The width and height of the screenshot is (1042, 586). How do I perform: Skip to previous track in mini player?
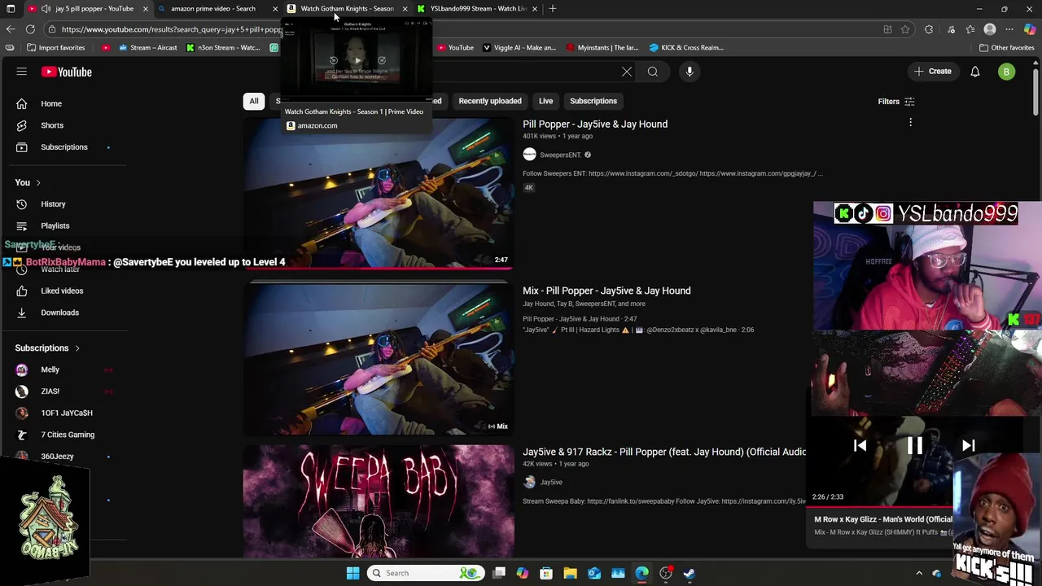860,445
